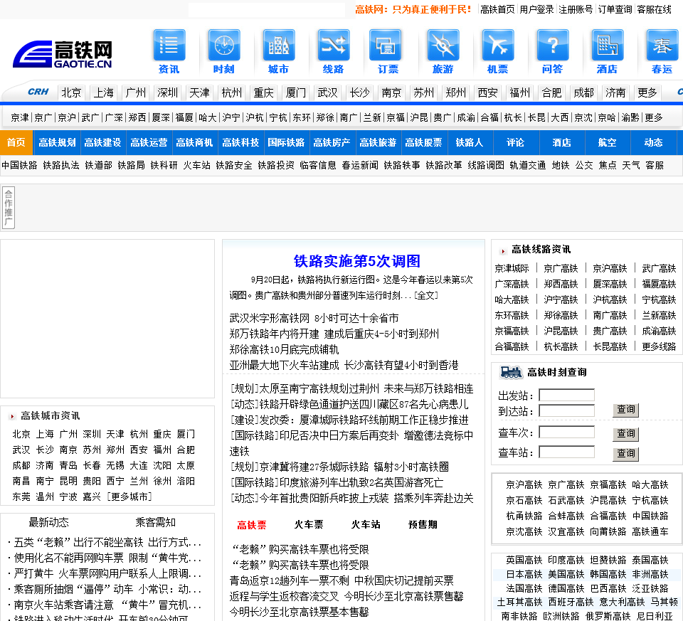
Task: Click the 高铁网 GAOTIE.CN logo
Action: pyautogui.click(x=63, y=55)
